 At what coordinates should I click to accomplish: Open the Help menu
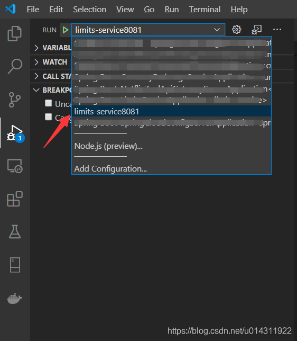(x=239, y=10)
